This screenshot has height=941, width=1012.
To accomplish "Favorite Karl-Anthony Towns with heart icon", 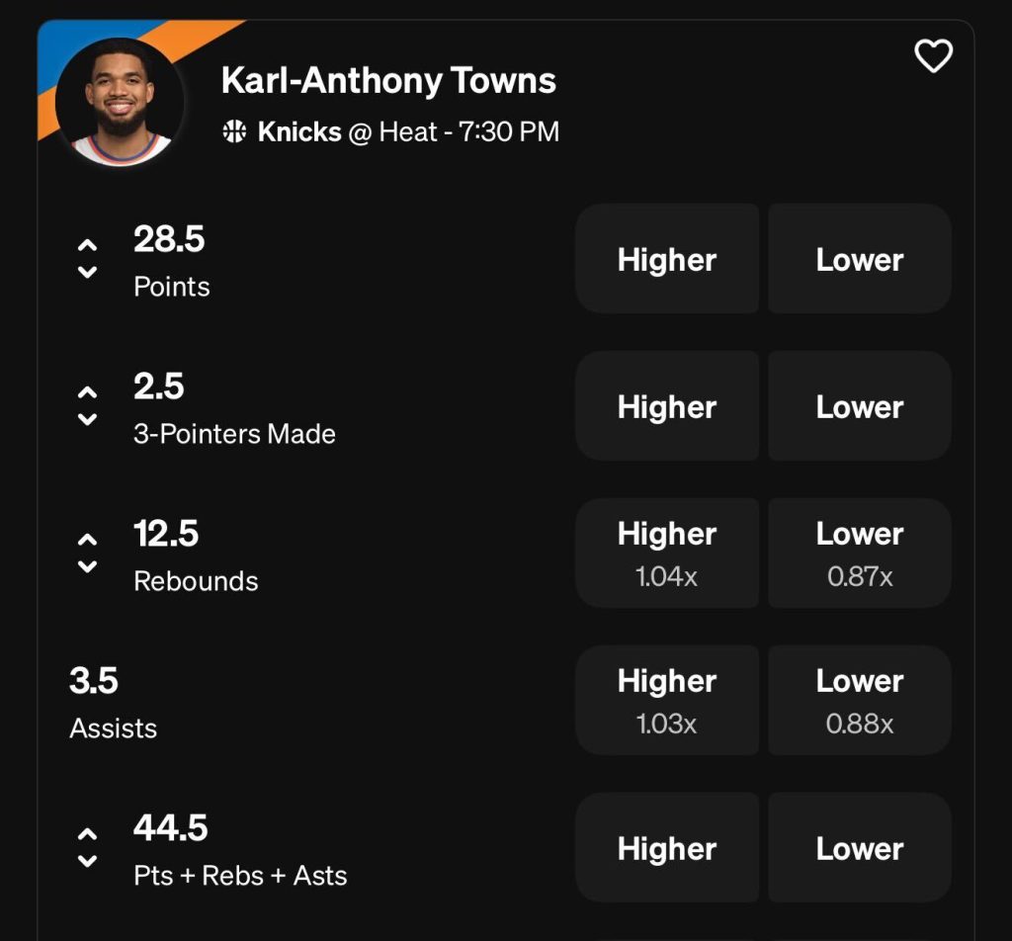I will [x=933, y=56].
